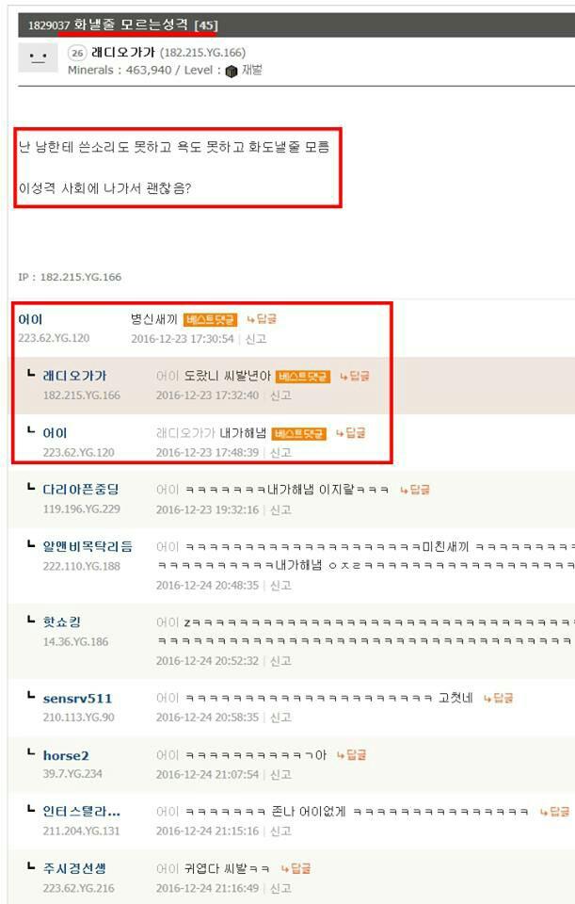Viewport: 575px width, 904px height.
Task: Report top 어이 comment with 신고
Action: (256, 339)
